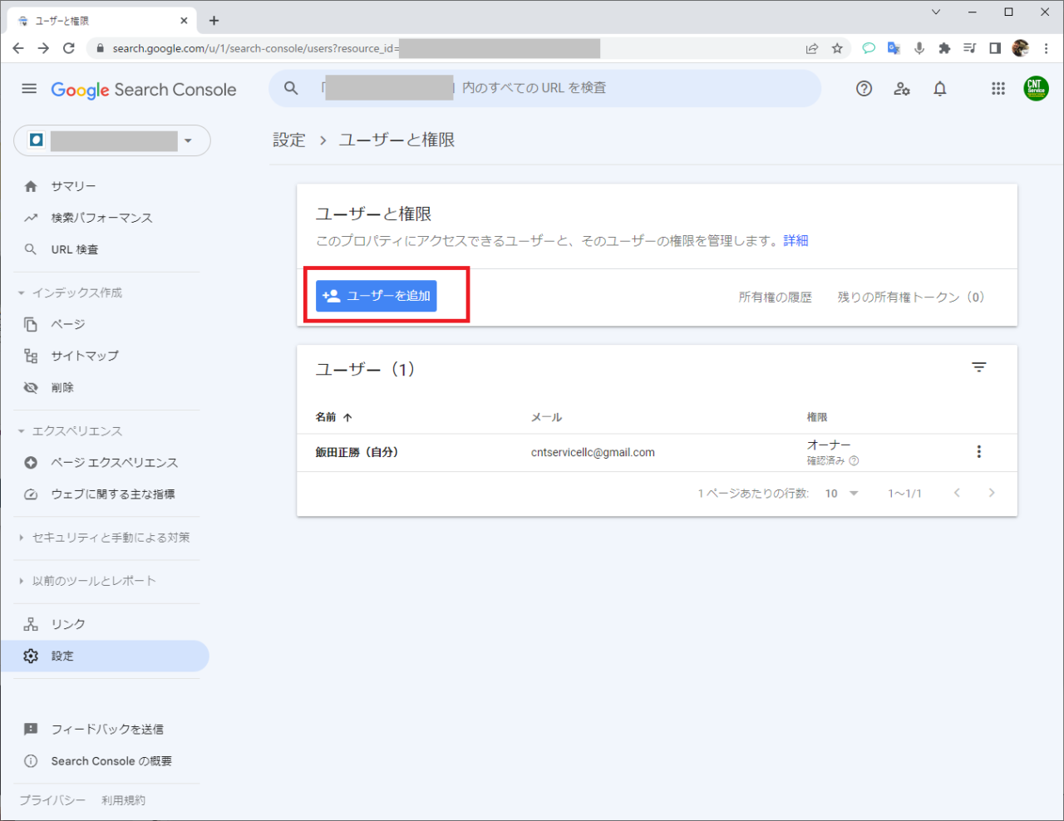Image resolution: width=1064 pixels, height=821 pixels.
Task: Click the help icon beside 確認済み
Action: click(854, 461)
